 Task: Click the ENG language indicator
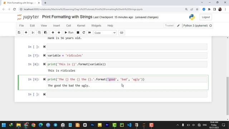pos(205,125)
